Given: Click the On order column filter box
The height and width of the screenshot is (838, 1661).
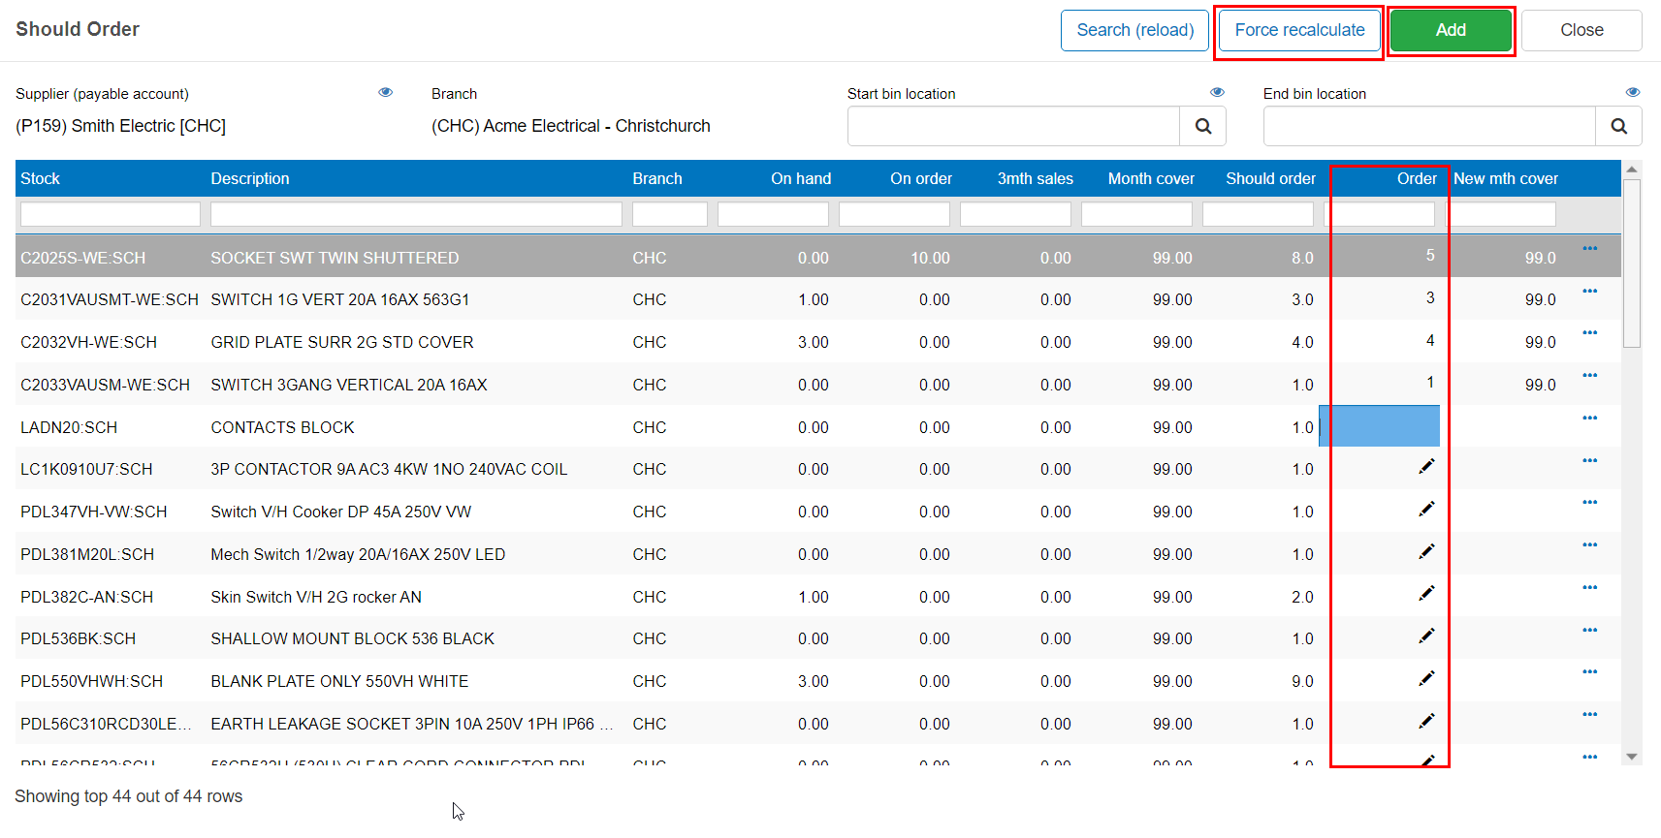Looking at the screenshot, I should coord(894,214).
